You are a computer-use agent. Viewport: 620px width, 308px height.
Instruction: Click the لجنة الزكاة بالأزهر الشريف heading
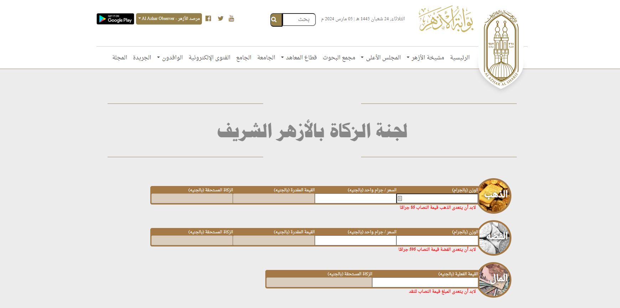pos(312,131)
